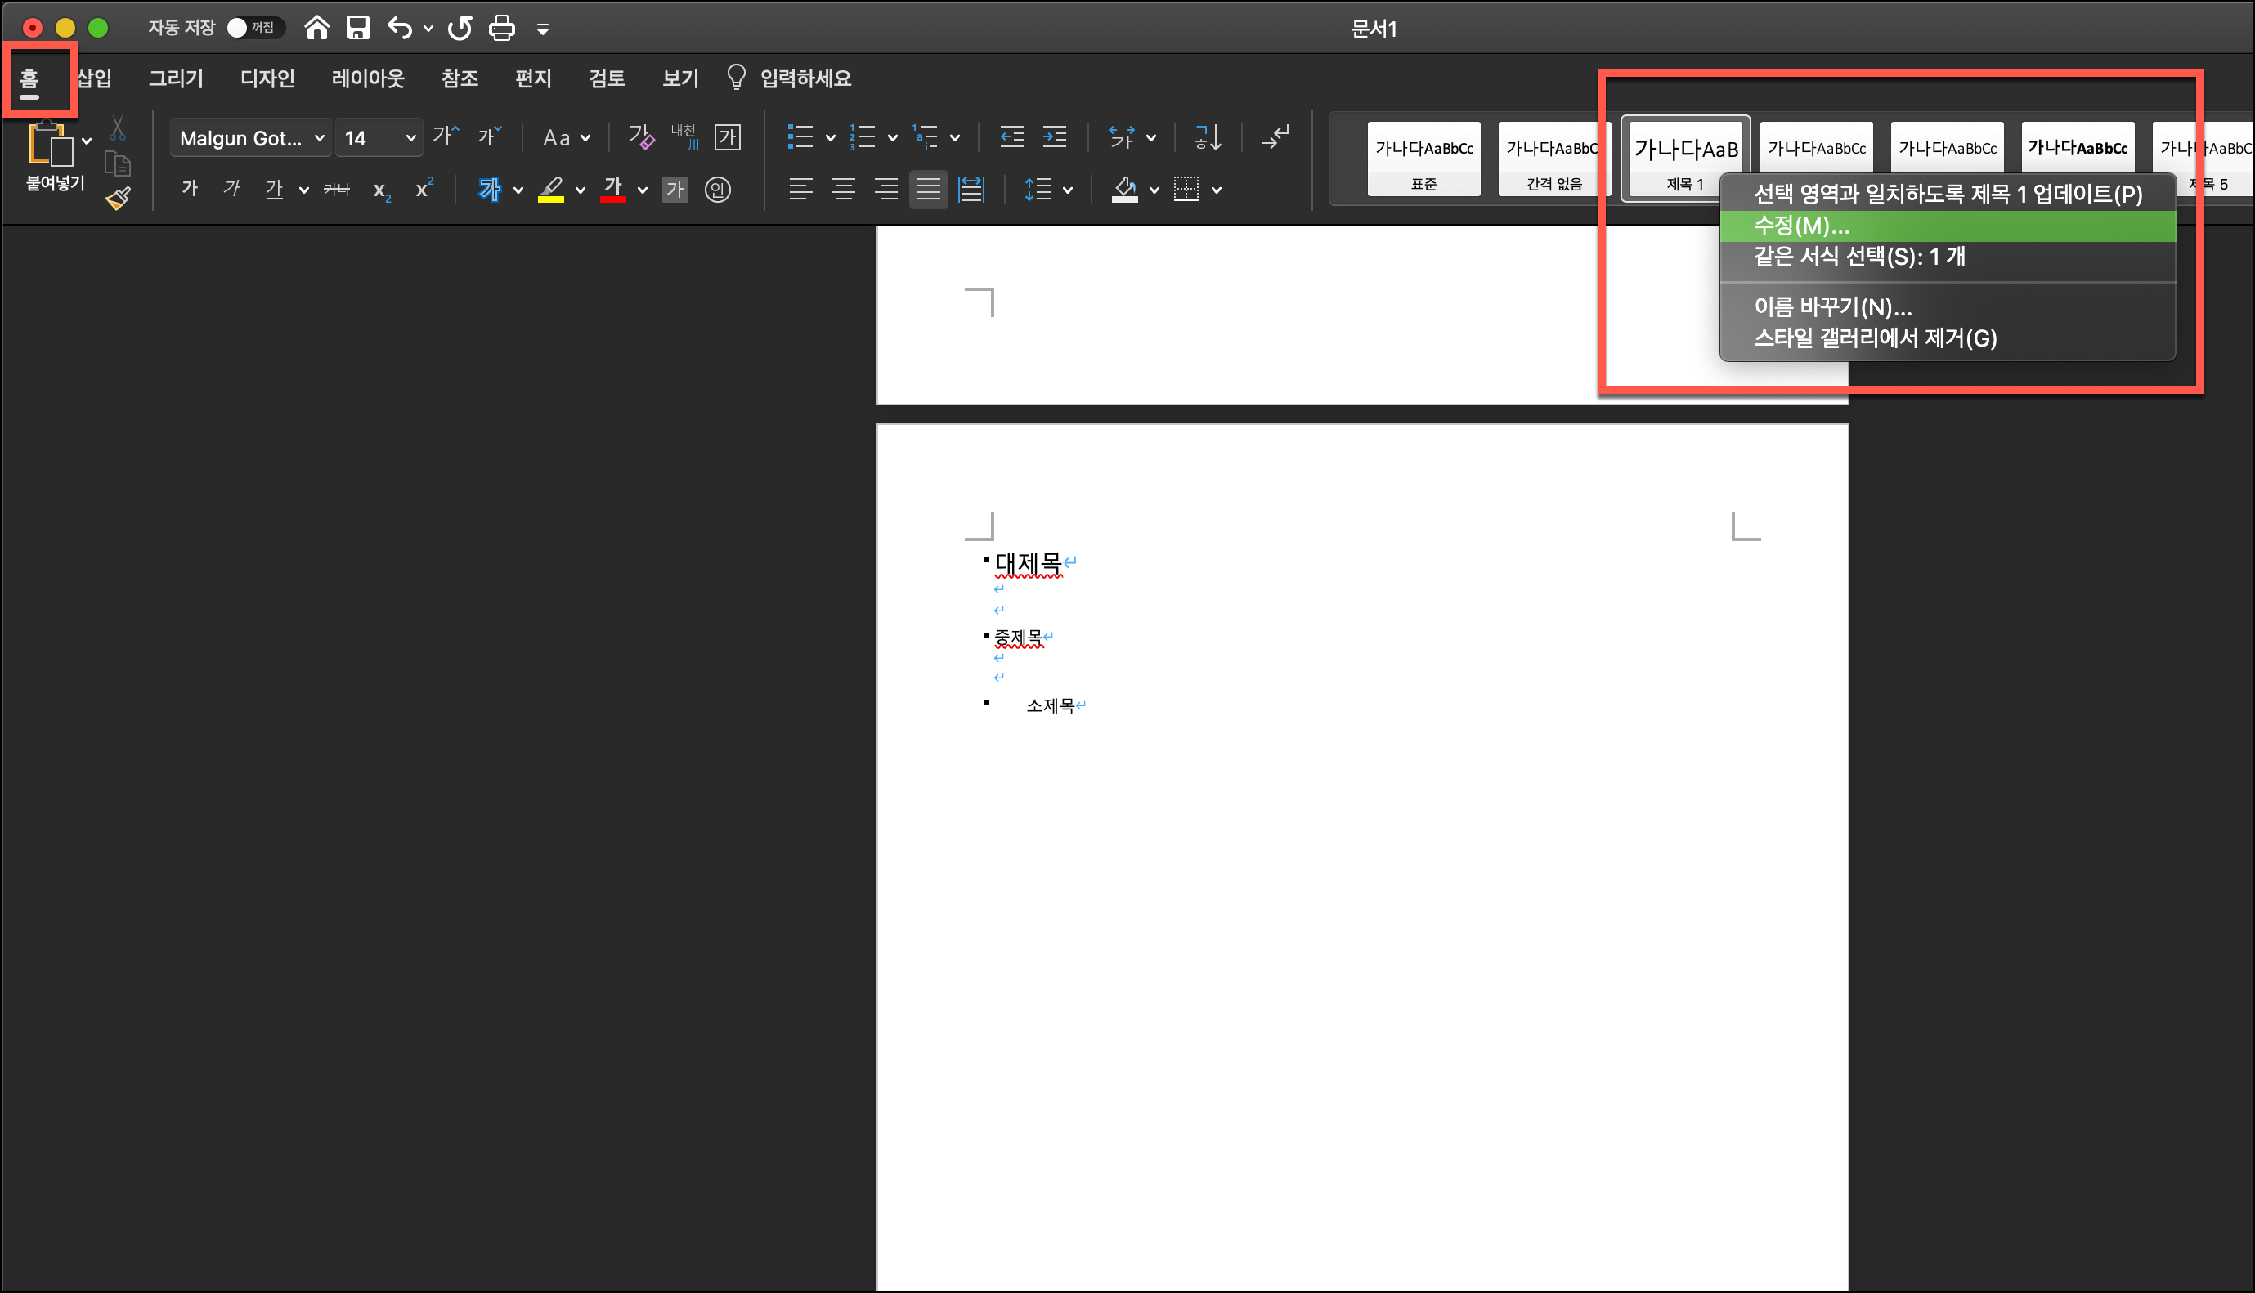Click 이름 바꾸기(N)... menu entry
The width and height of the screenshot is (2255, 1293).
click(x=1832, y=307)
